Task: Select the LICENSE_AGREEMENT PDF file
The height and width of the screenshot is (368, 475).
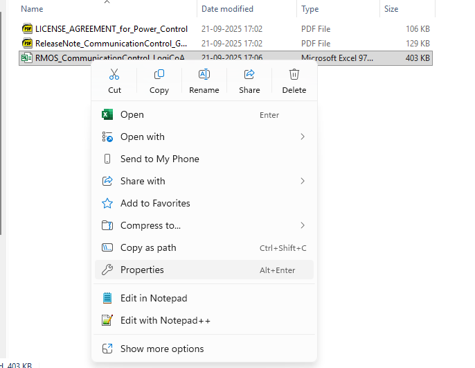Action: (x=111, y=28)
